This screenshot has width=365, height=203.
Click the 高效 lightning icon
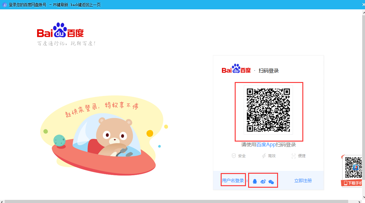pyautogui.click(x=264, y=156)
